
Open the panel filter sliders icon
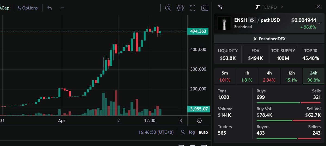tap(221, 7)
